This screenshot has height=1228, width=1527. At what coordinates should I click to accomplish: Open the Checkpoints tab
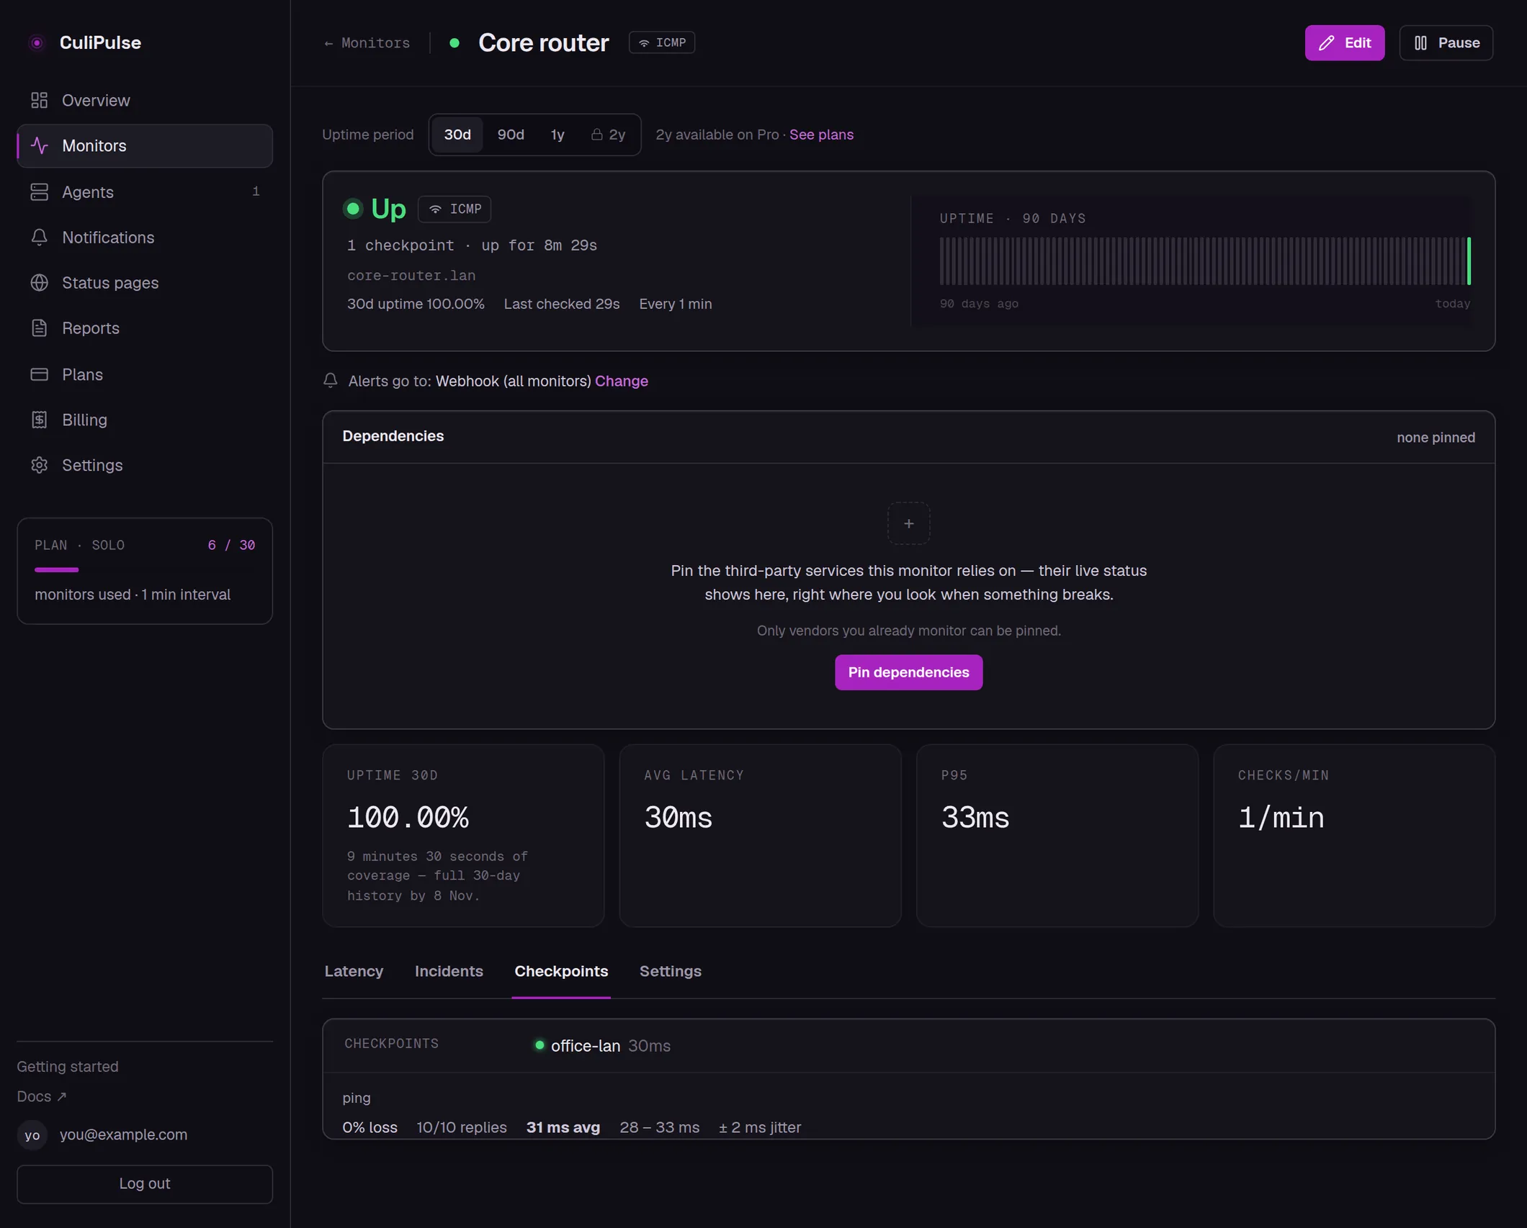(x=561, y=971)
